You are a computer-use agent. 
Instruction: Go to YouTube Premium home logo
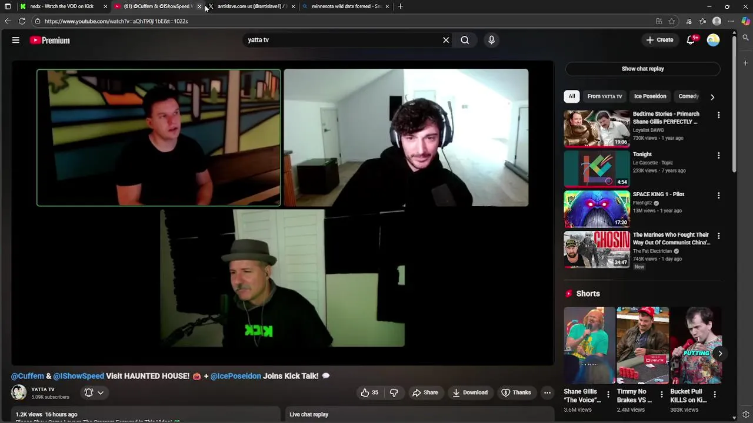(x=50, y=40)
